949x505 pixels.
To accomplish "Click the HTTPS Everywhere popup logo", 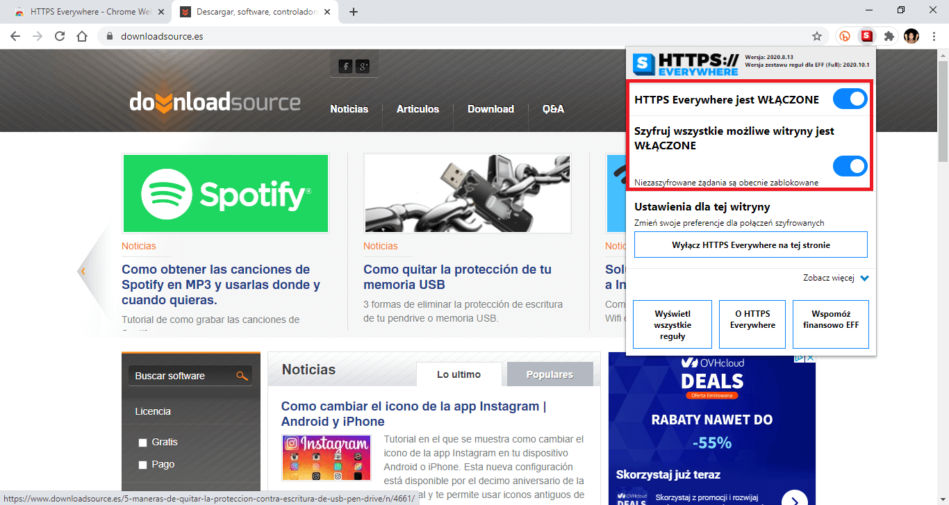I will [686, 65].
